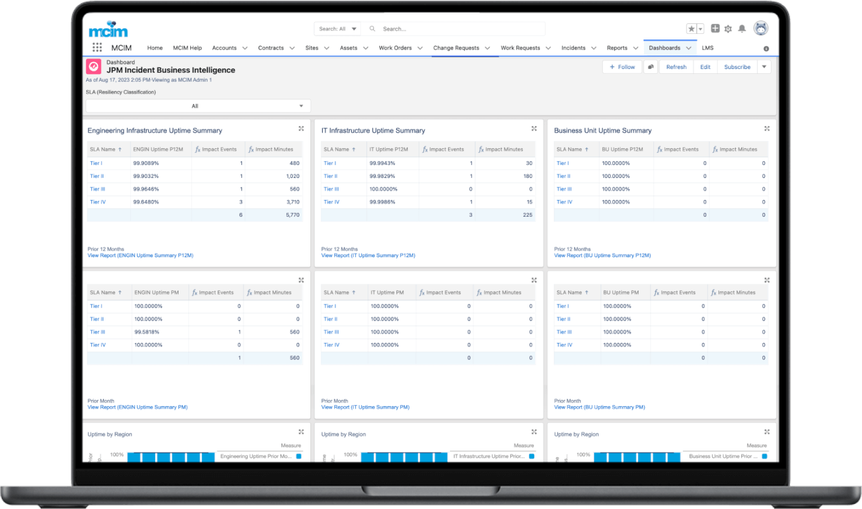The image size is (862, 509).
Task: Expand the BU Uptime PM table widget
Action: click(767, 280)
